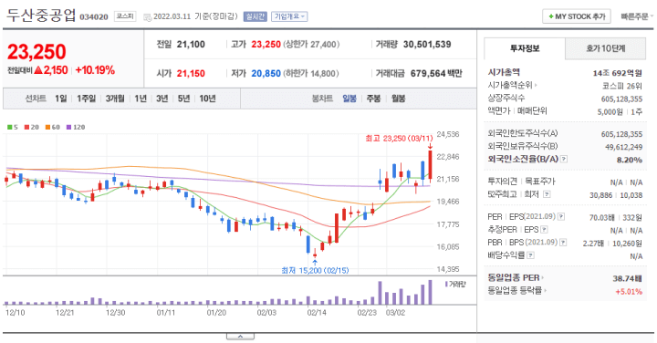Switch to the 호가10단계 tab
The image size is (657, 343).
point(605,48)
